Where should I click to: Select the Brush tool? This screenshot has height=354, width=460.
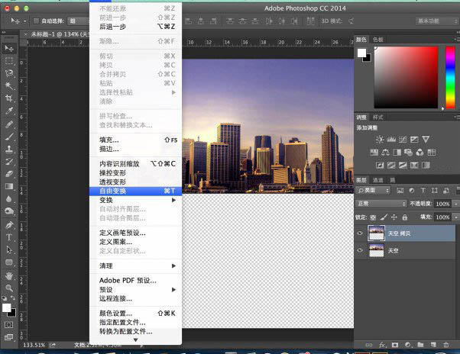point(9,137)
